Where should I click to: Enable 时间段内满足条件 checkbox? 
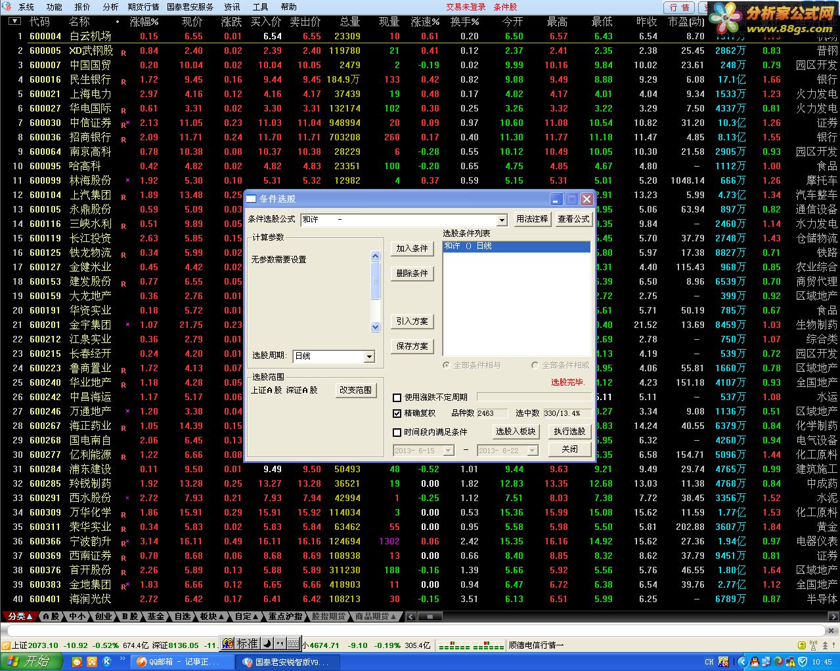397,432
